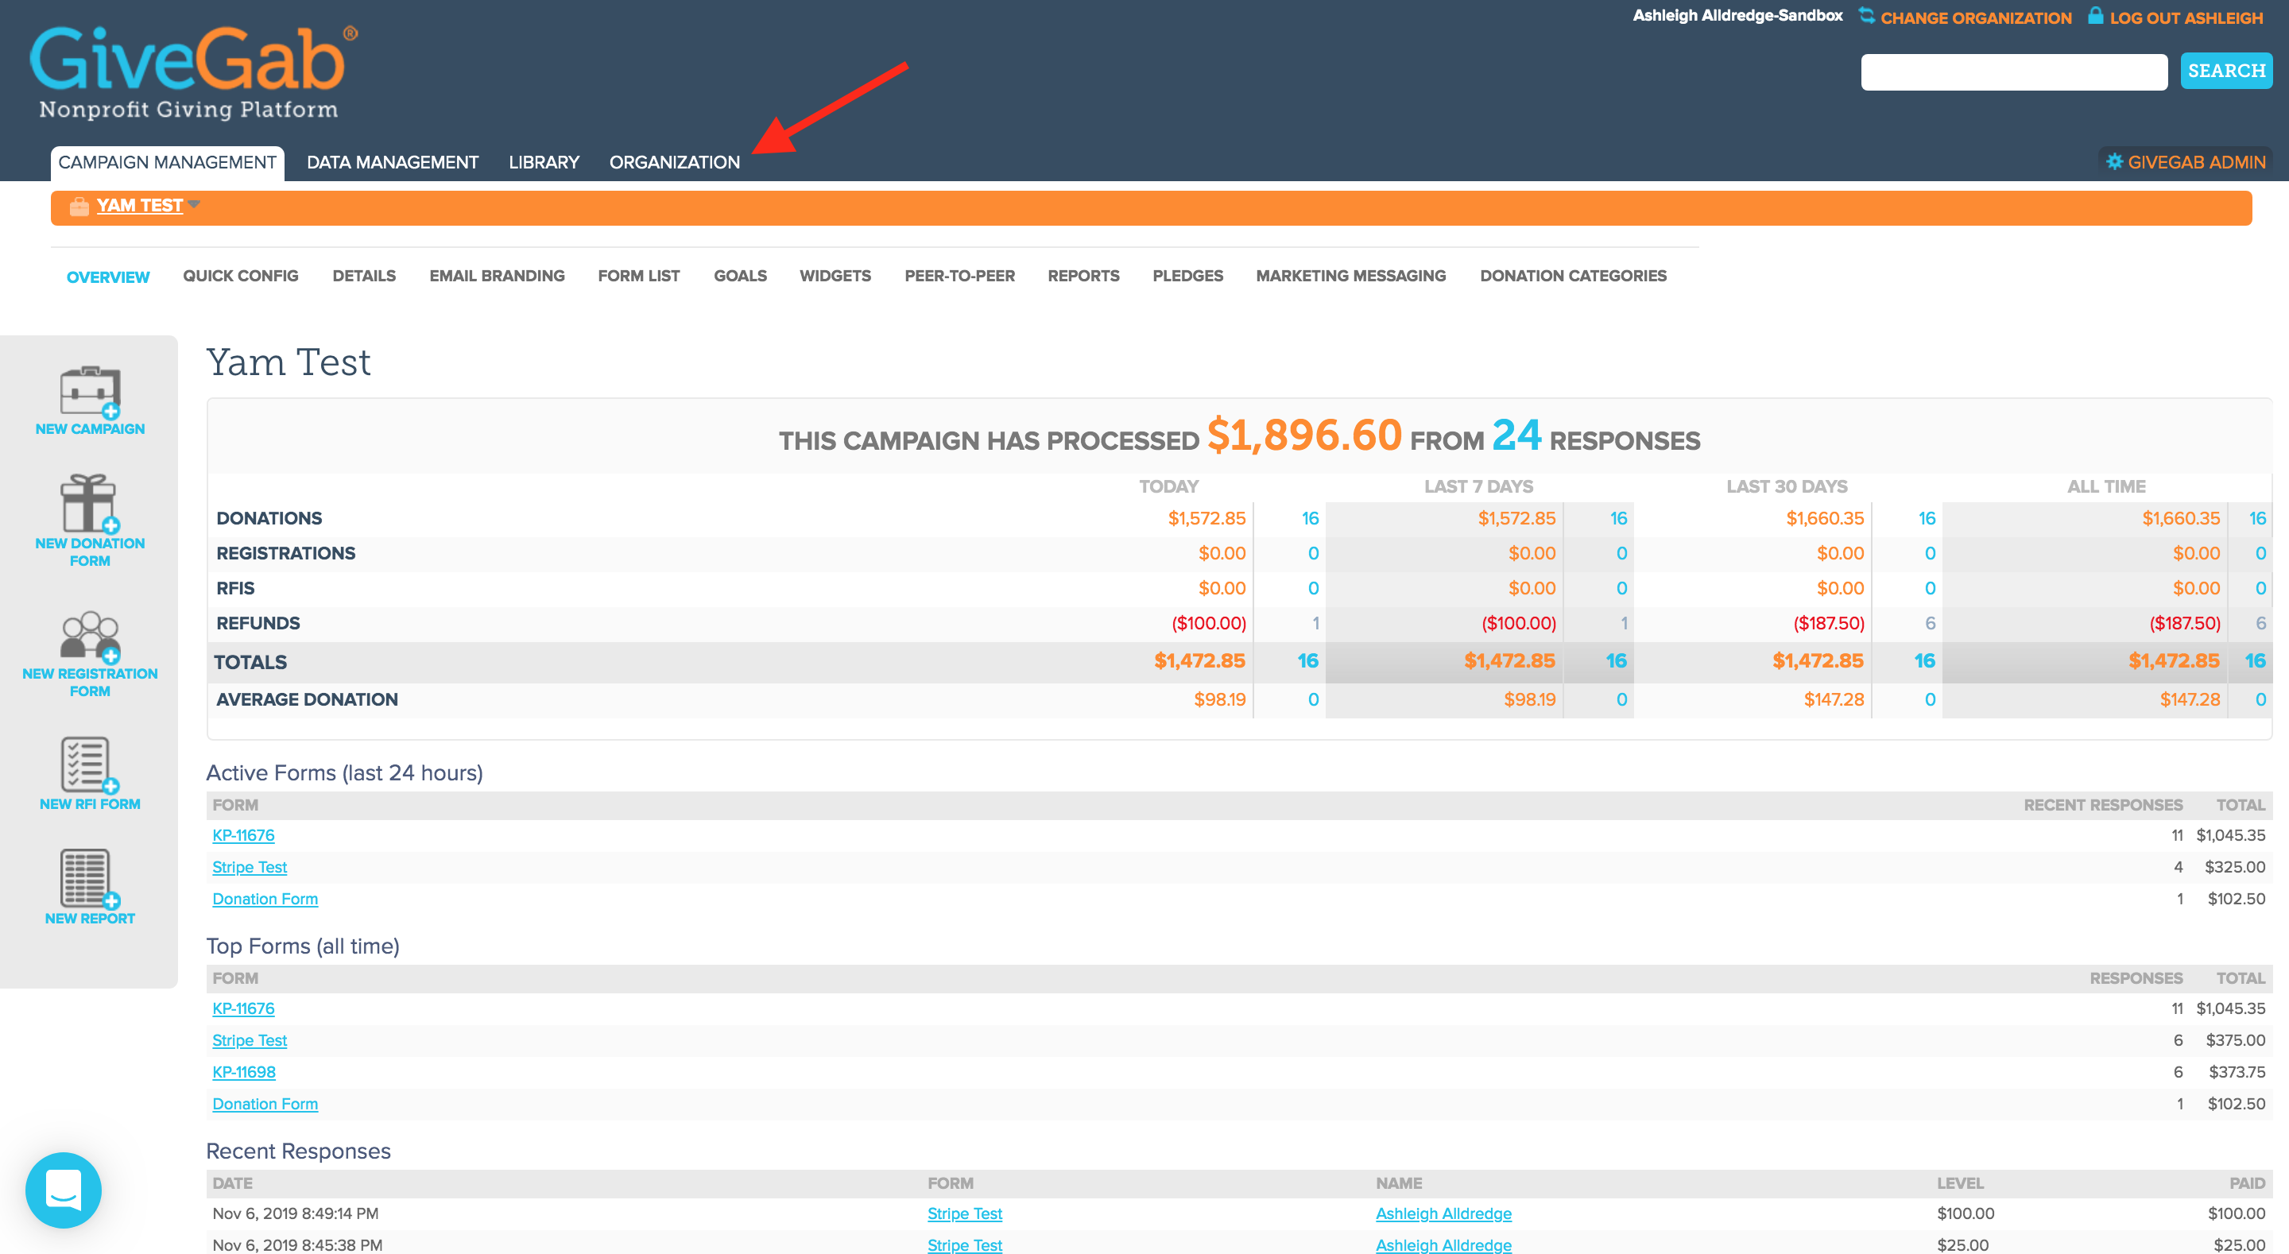Open the GiveGab Admin link
This screenshot has width=2289, height=1254.
point(2197,163)
